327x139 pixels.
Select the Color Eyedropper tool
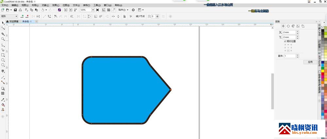[3, 100]
